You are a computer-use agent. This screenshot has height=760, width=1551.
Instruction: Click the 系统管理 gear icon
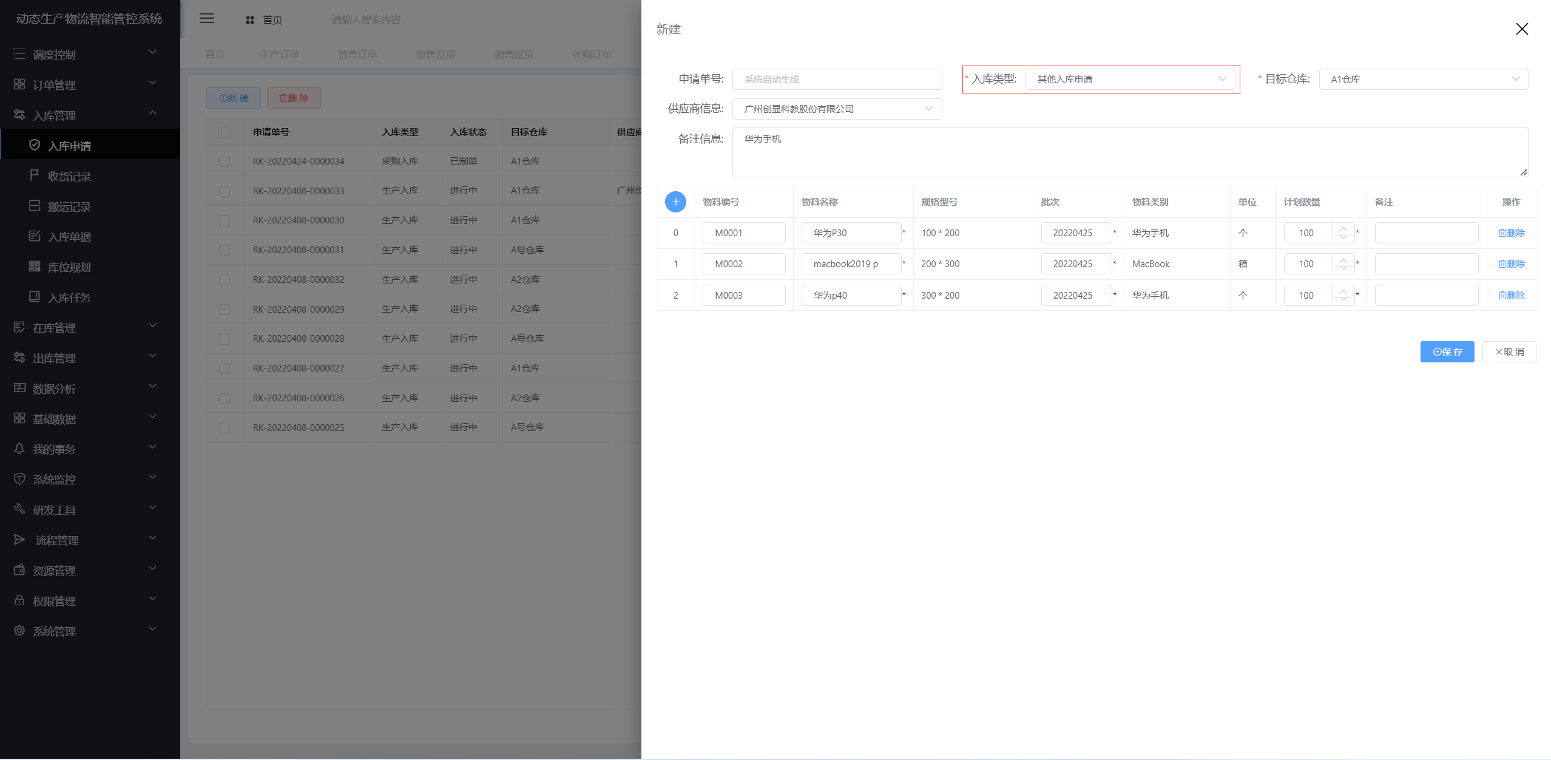[x=19, y=631]
